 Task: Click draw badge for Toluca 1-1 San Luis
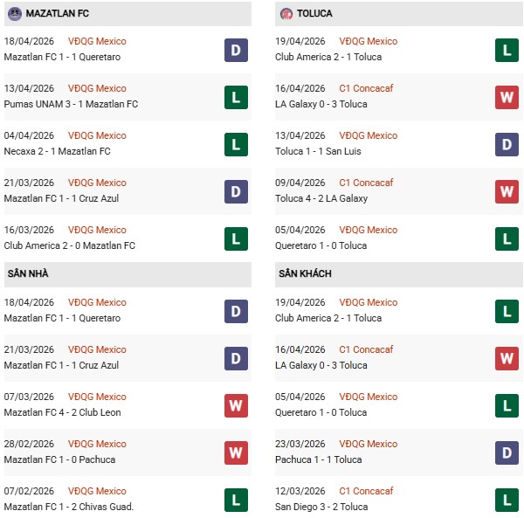tap(507, 144)
